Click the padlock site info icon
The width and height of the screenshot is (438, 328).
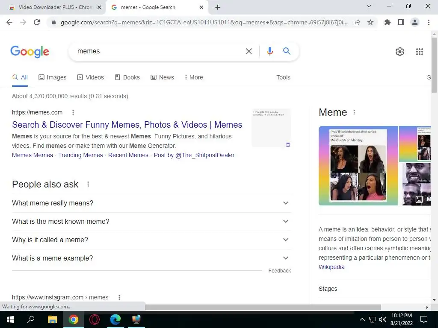[54, 22]
